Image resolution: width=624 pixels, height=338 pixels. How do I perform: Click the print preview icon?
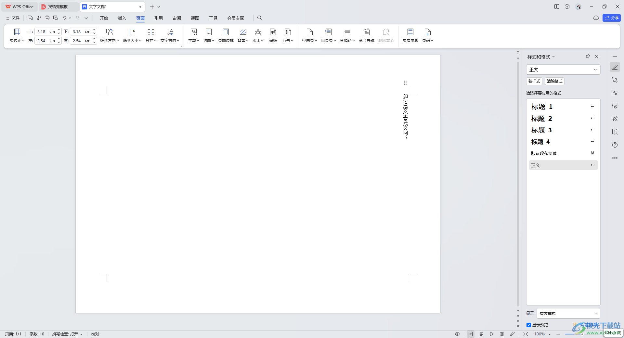point(56,18)
